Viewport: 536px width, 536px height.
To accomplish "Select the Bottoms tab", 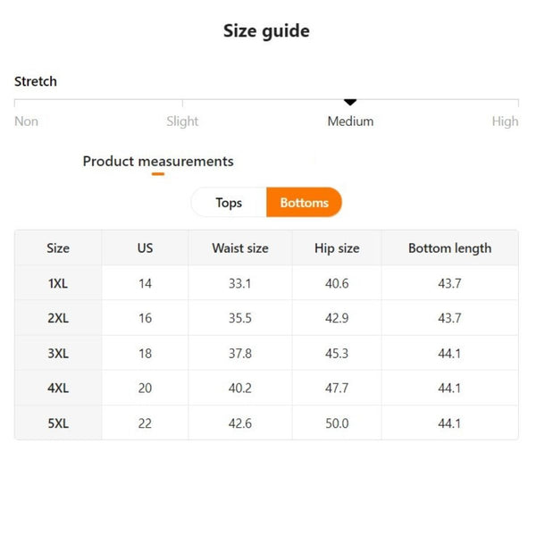I will point(304,203).
